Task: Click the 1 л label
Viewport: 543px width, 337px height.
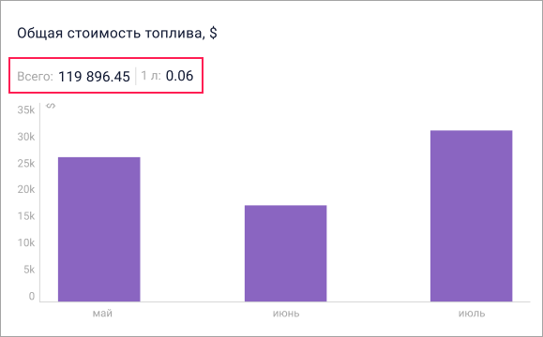Action: (x=151, y=76)
